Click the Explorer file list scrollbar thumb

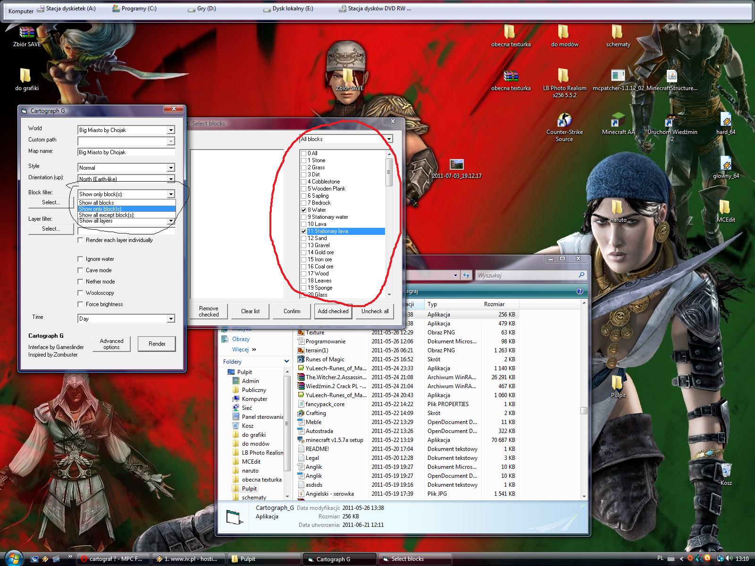point(584,410)
